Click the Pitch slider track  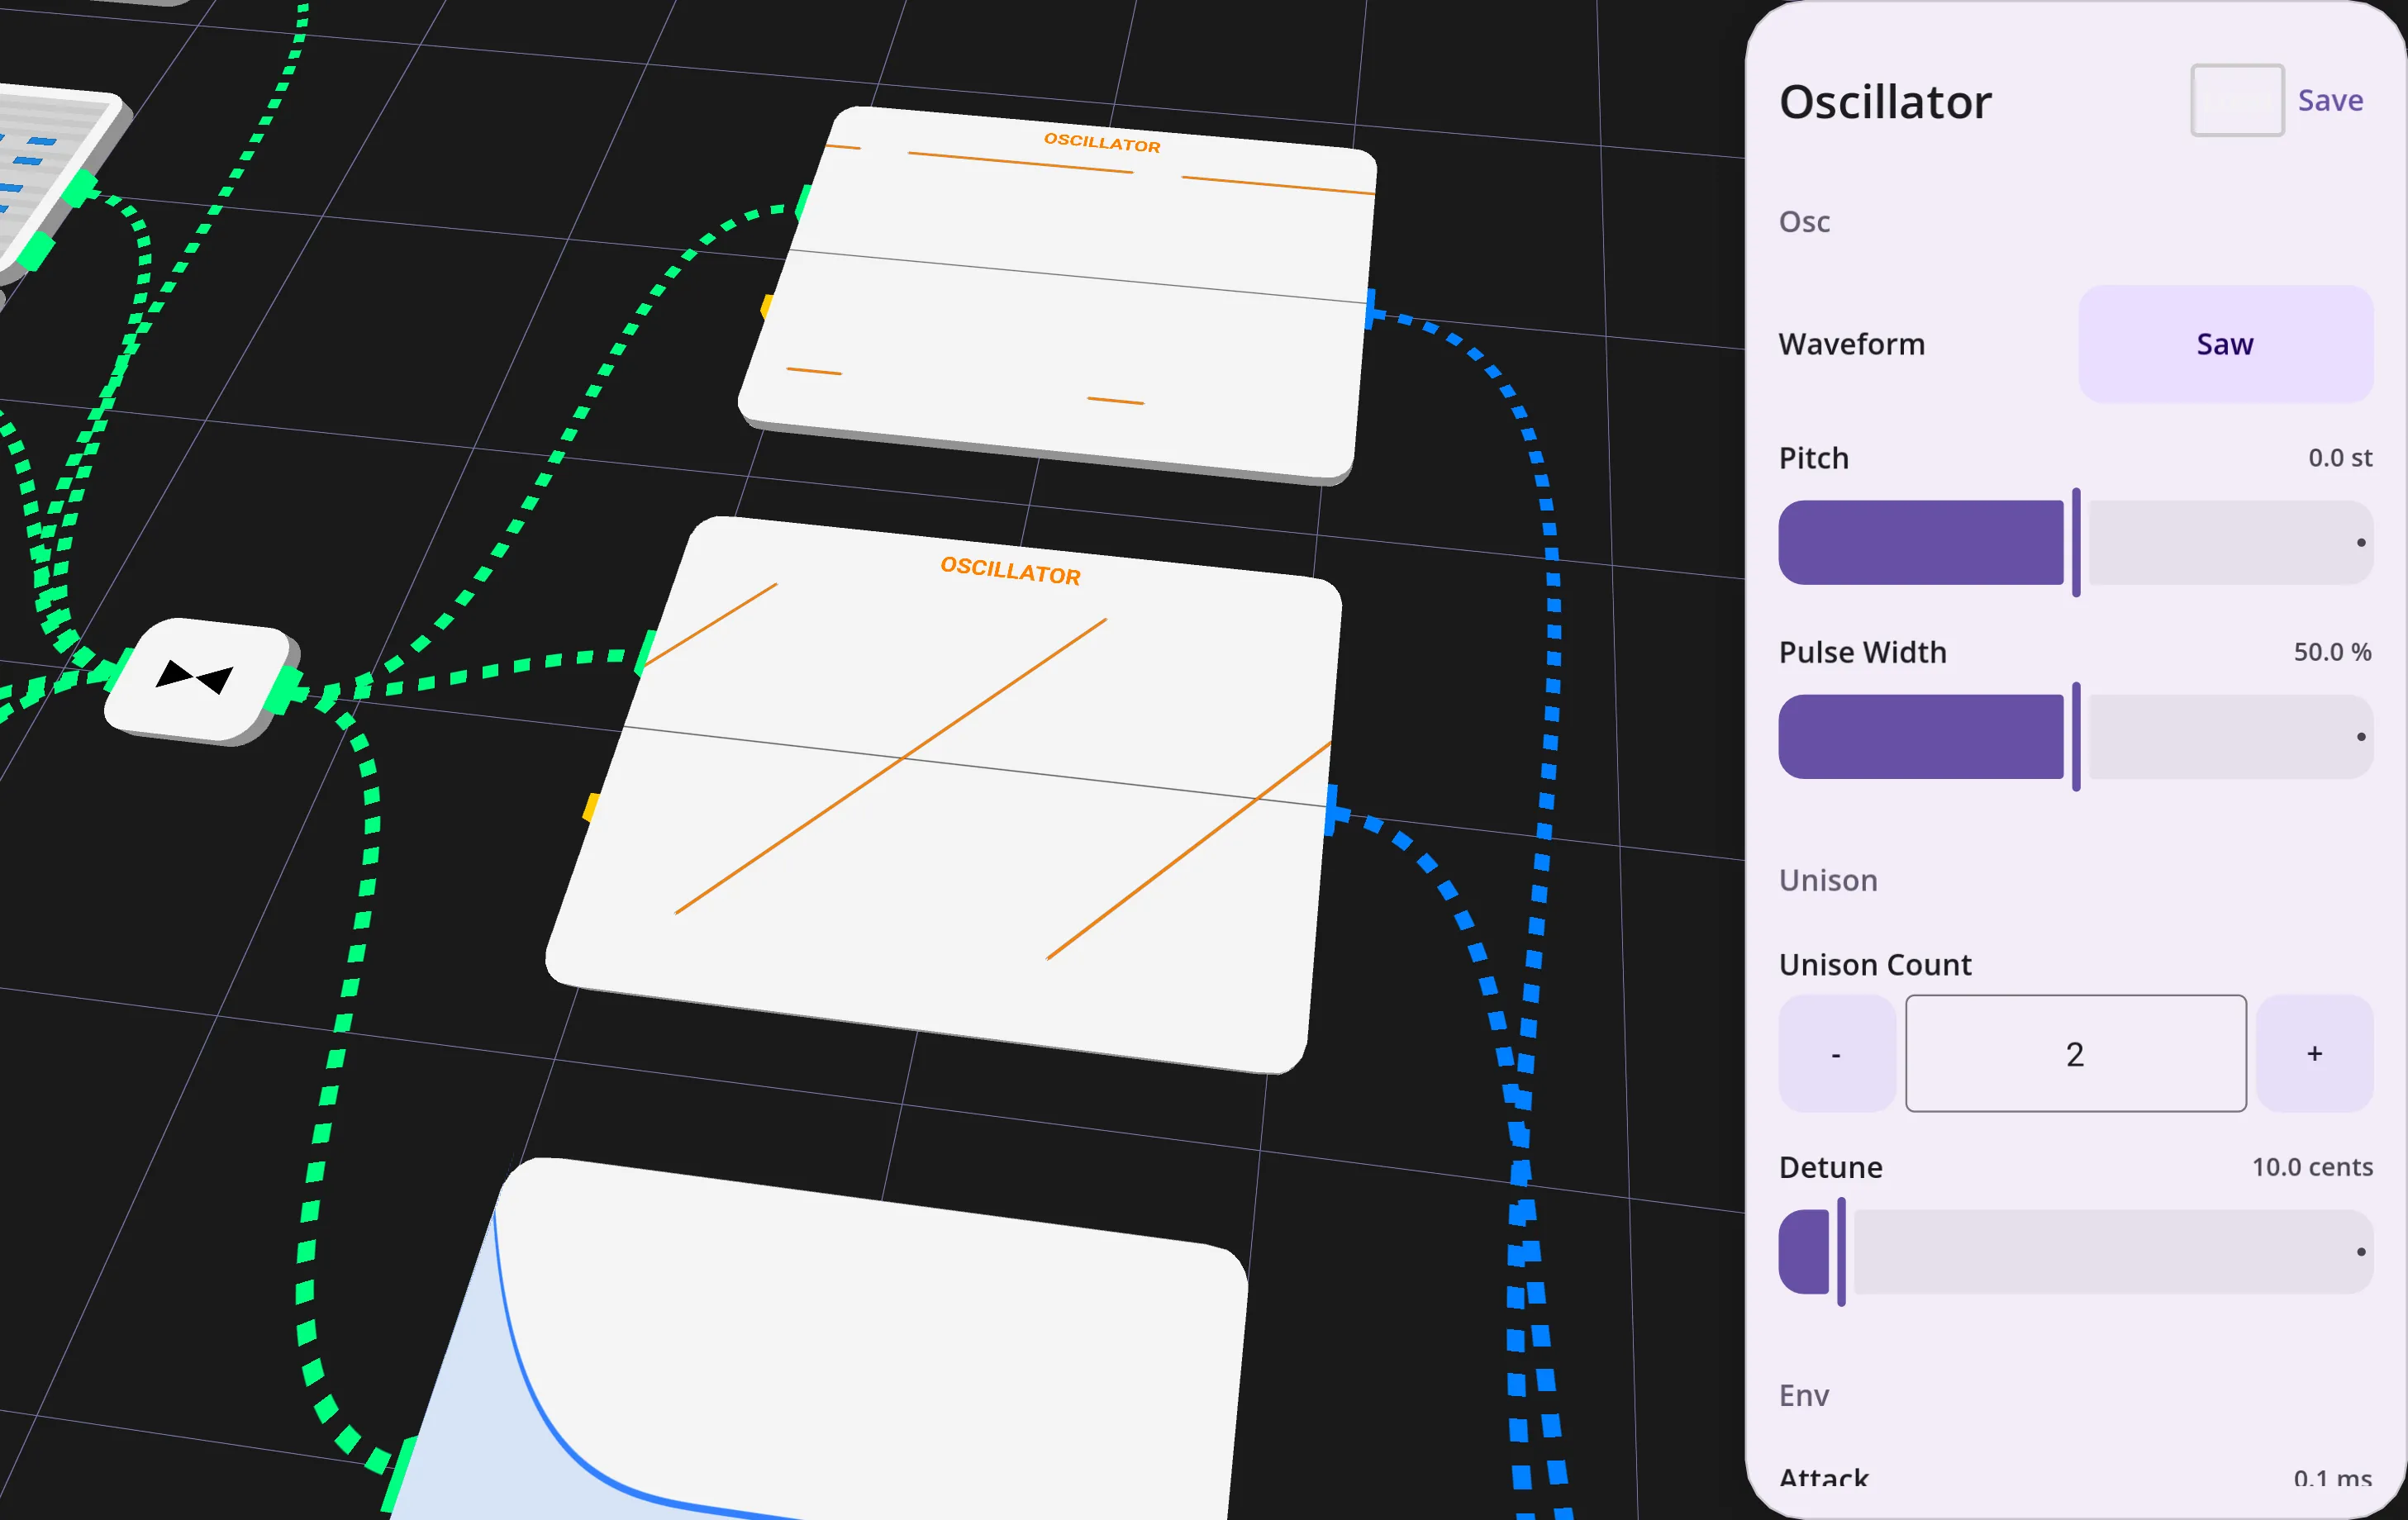(x=2076, y=543)
